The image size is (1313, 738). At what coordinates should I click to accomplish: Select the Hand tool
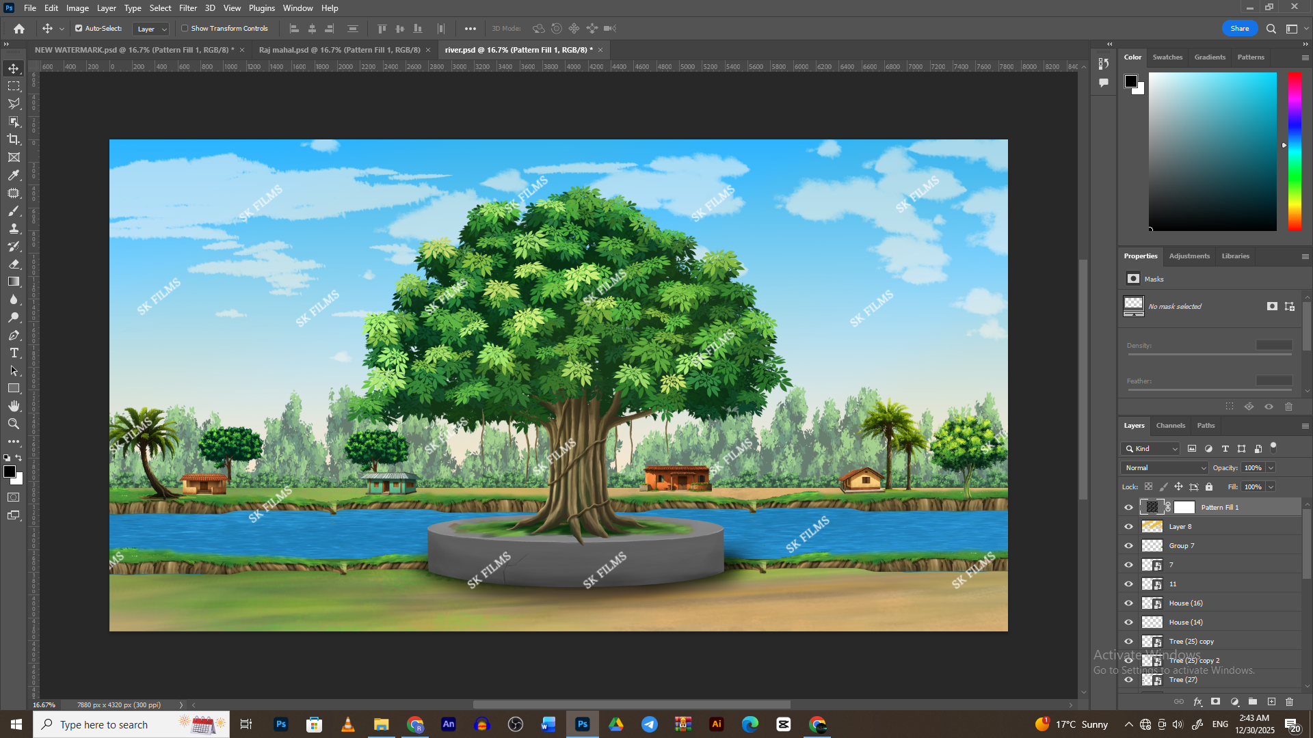pos(14,407)
